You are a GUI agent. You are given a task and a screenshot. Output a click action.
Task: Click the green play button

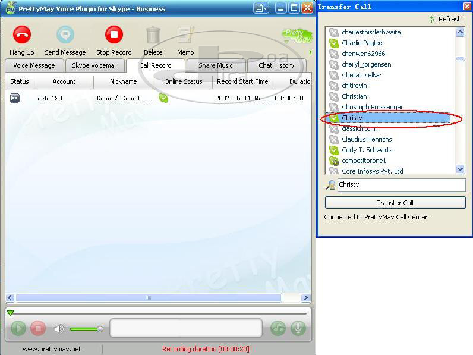pyautogui.click(x=18, y=328)
